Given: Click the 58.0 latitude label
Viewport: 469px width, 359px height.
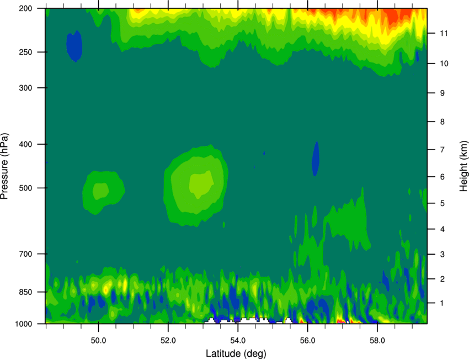Looking at the screenshot, I should click(x=377, y=341).
